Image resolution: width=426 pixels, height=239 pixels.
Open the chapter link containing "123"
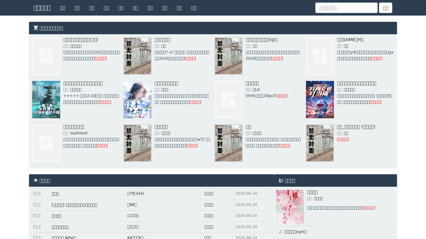pos(133,216)
